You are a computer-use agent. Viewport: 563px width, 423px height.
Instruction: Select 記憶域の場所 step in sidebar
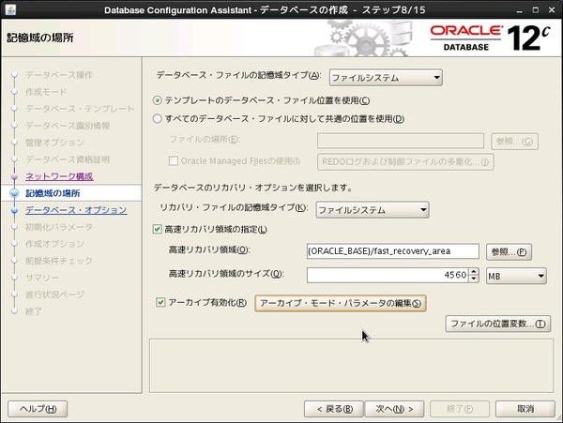(53, 193)
